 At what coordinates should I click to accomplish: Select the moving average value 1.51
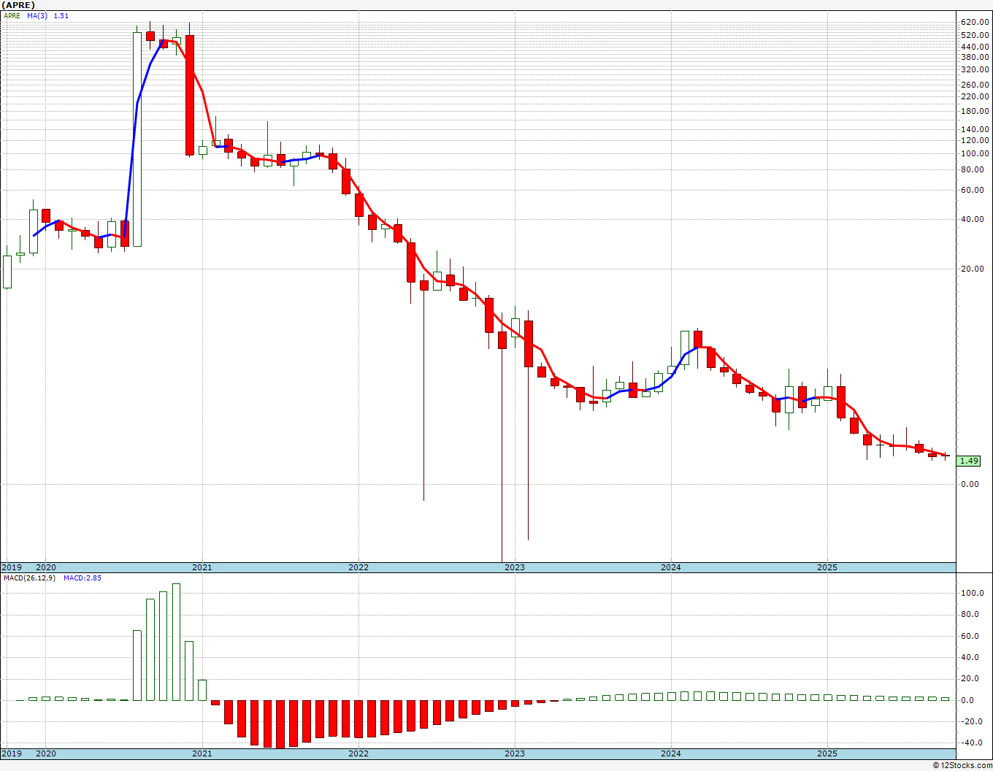point(61,15)
